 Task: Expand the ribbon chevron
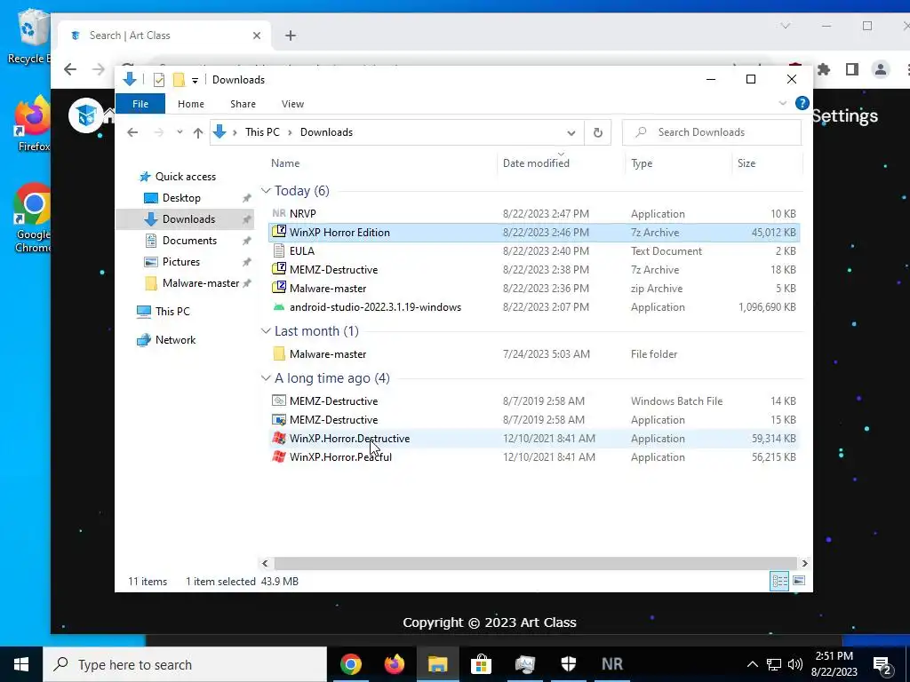point(782,103)
